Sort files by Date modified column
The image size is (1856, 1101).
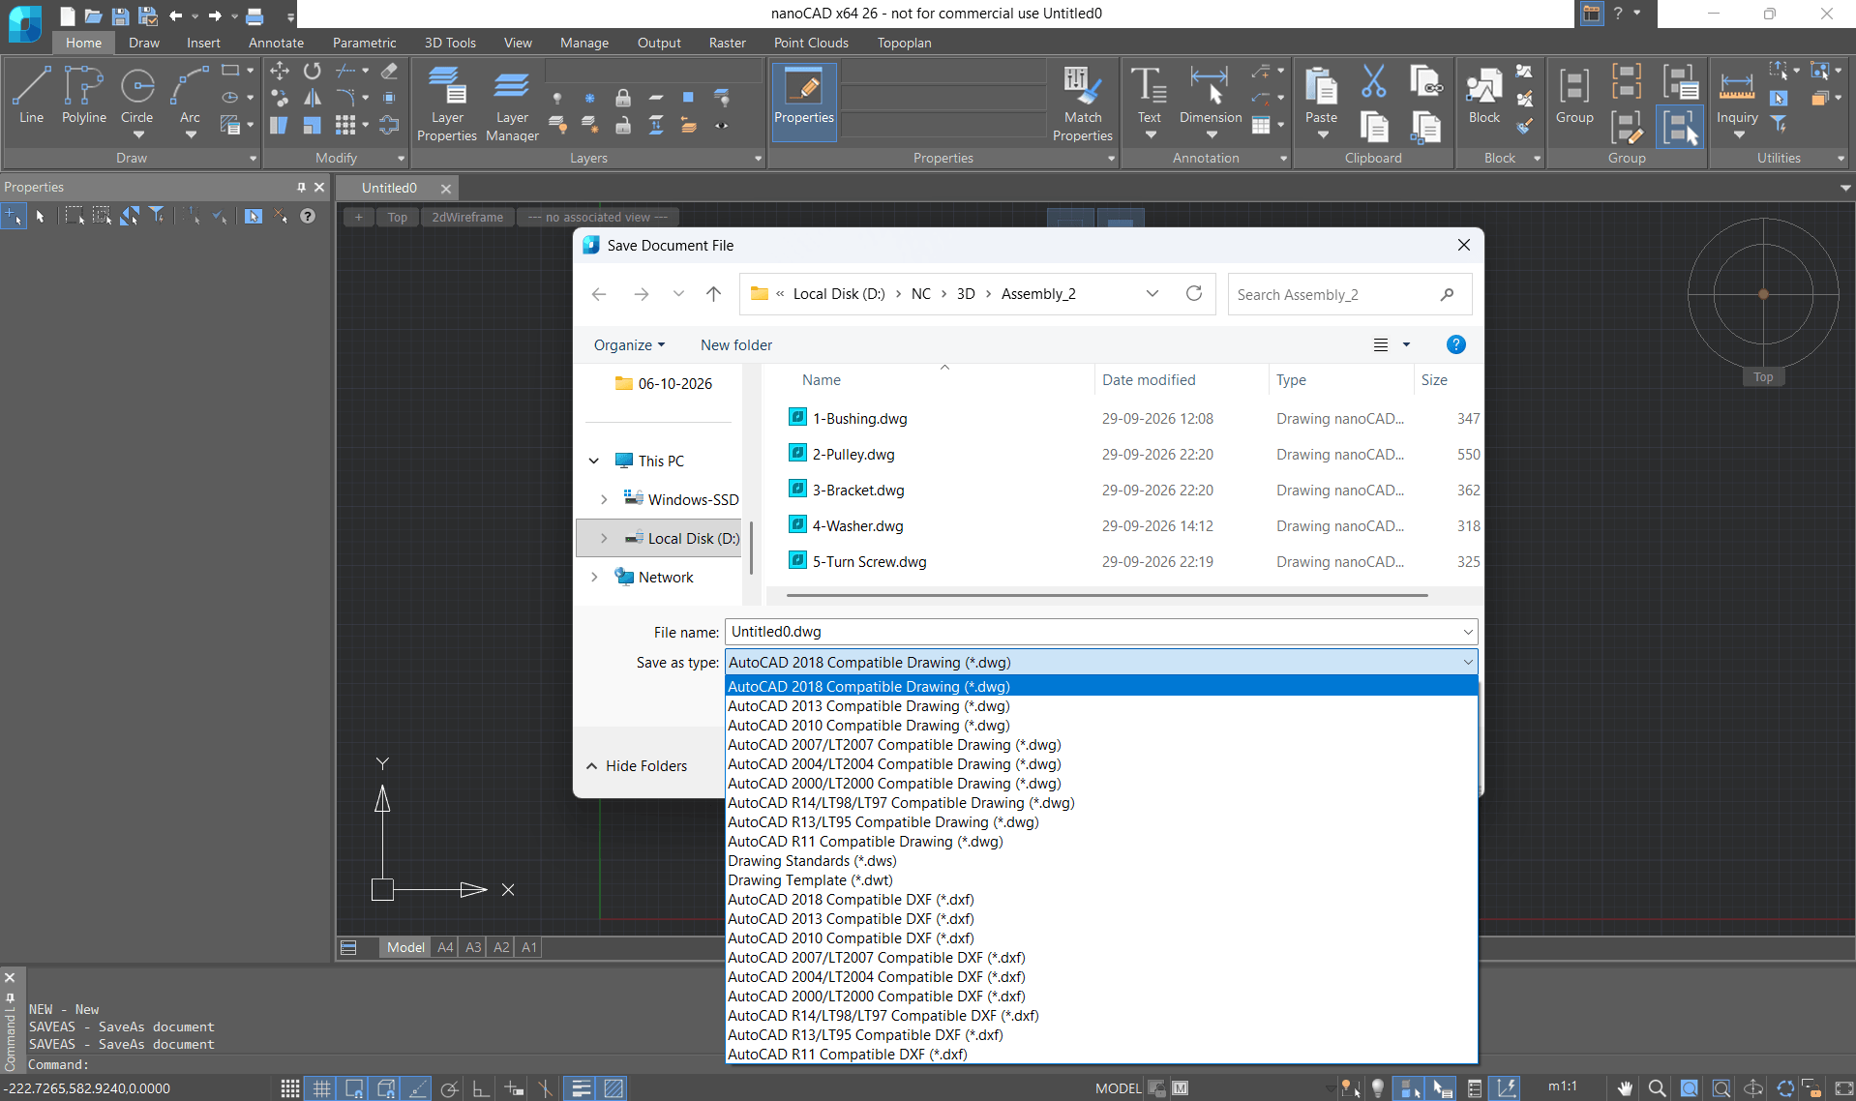(1149, 380)
